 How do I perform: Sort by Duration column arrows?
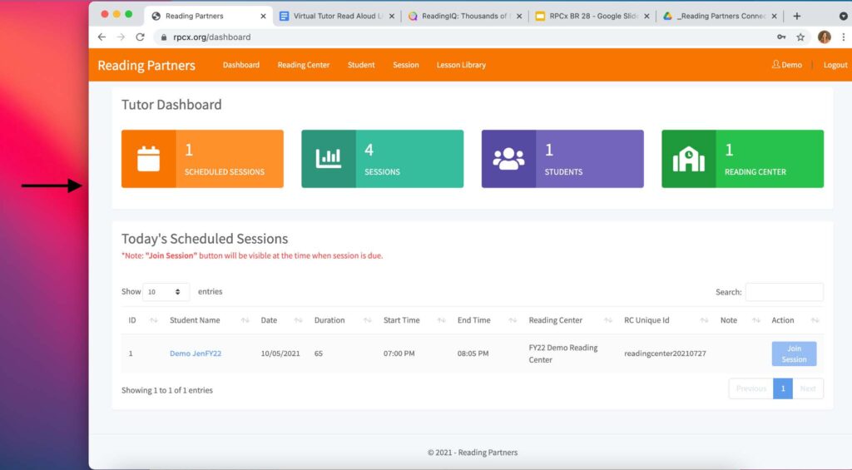[367, 320]
